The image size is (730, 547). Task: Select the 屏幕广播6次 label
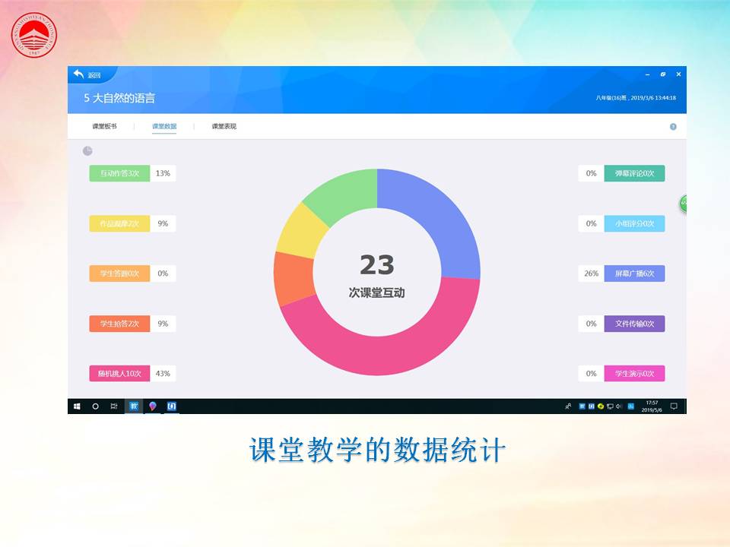point(634,273)
